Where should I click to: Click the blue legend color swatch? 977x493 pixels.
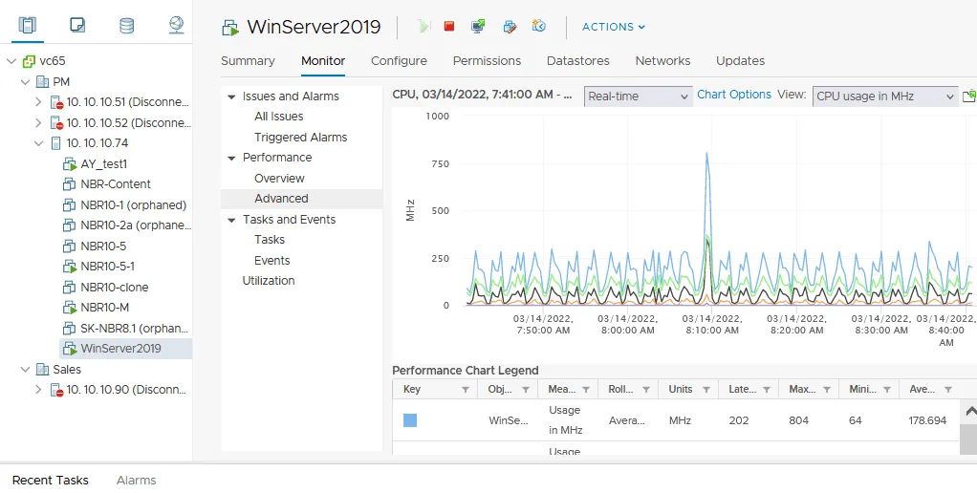[410, 420]
